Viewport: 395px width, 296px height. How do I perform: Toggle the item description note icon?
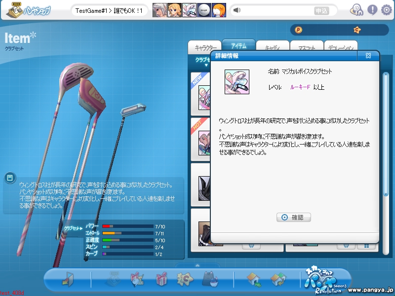pyautogui.click(x=10, y=178)
